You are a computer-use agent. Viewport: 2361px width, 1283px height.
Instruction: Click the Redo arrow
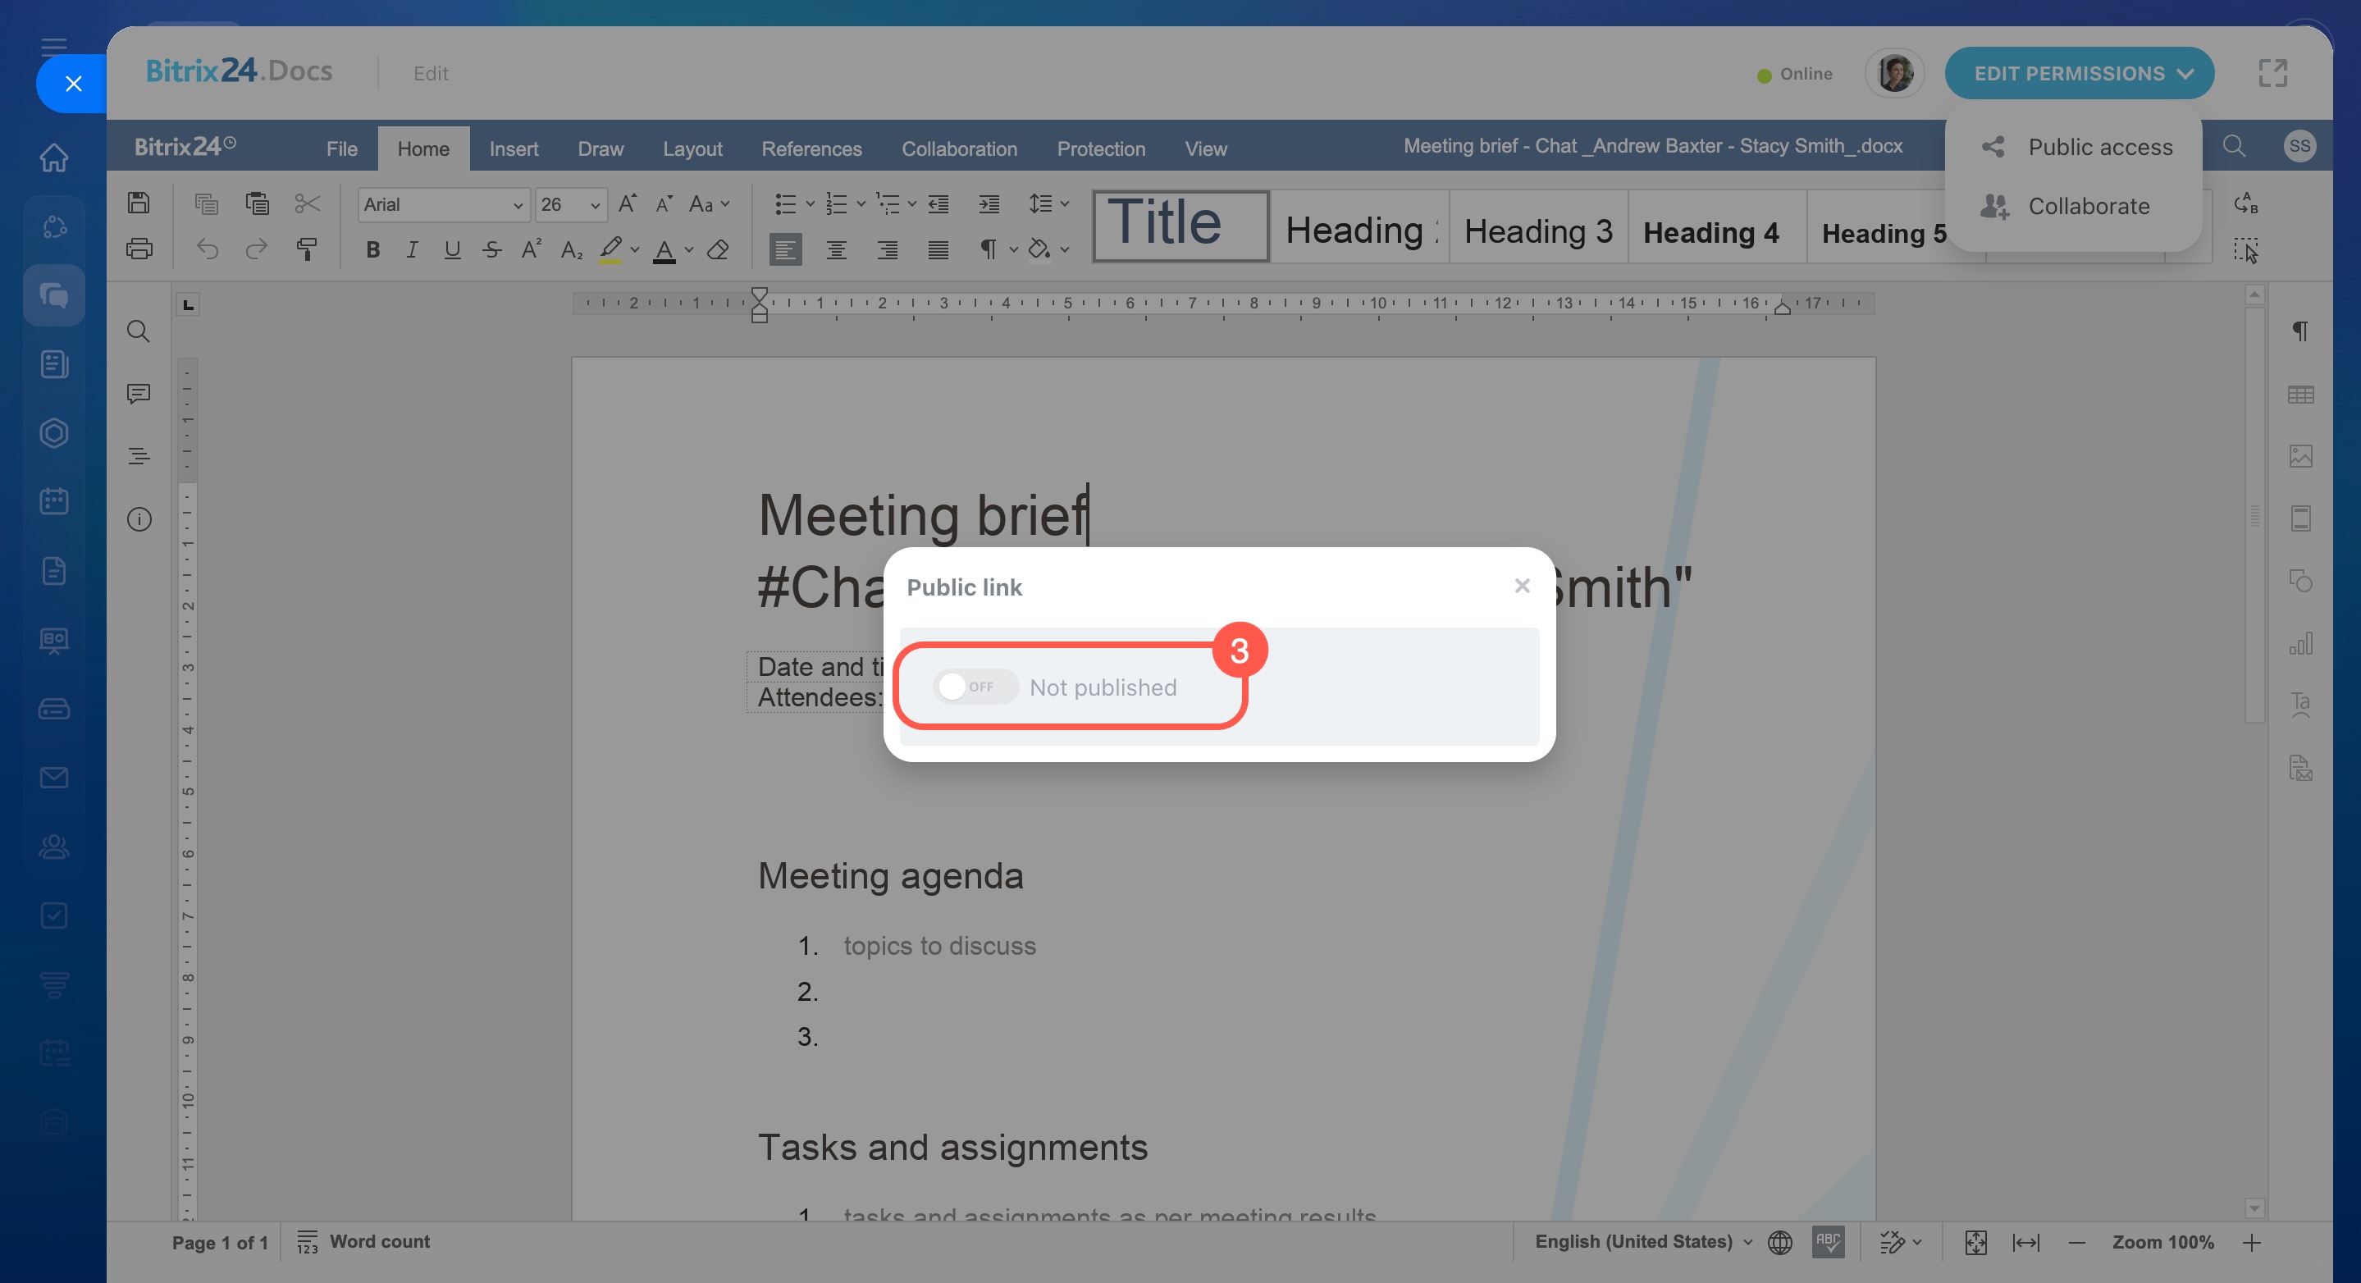coord(257,249)
